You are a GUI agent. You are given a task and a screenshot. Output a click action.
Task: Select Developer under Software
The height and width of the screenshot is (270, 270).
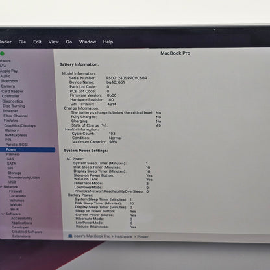pyautogui.click(x=20, y=227)
